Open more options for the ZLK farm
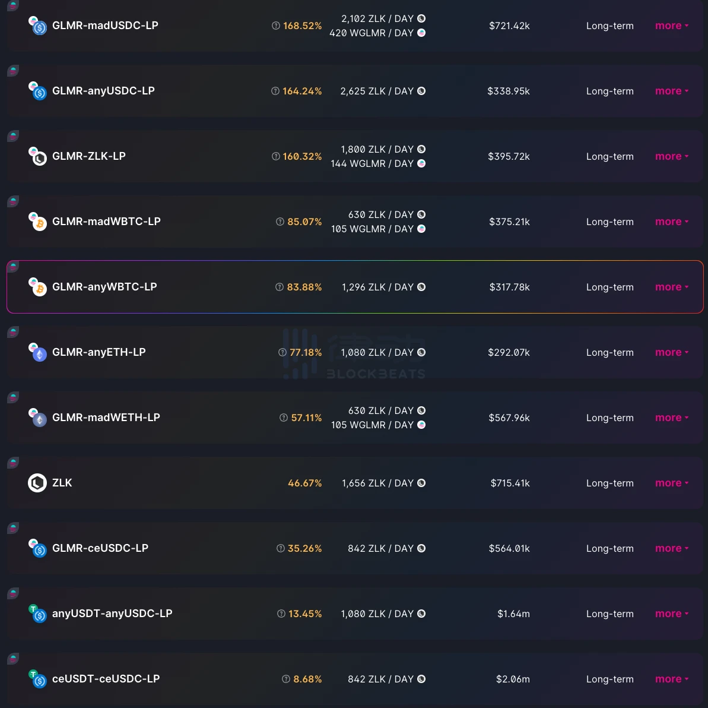 671,483
